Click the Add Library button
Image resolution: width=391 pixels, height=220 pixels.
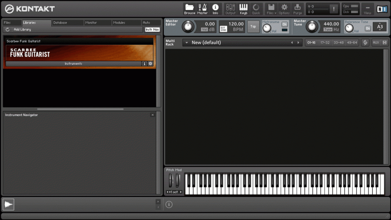point(22,30)
